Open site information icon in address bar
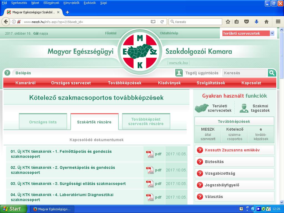The height and width of the screenshot is (213, 284). [x=14, y=22]
